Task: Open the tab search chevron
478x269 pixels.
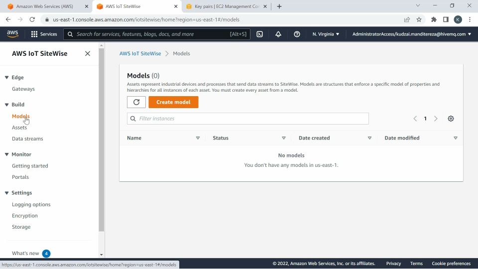Action: click(418, 5)
